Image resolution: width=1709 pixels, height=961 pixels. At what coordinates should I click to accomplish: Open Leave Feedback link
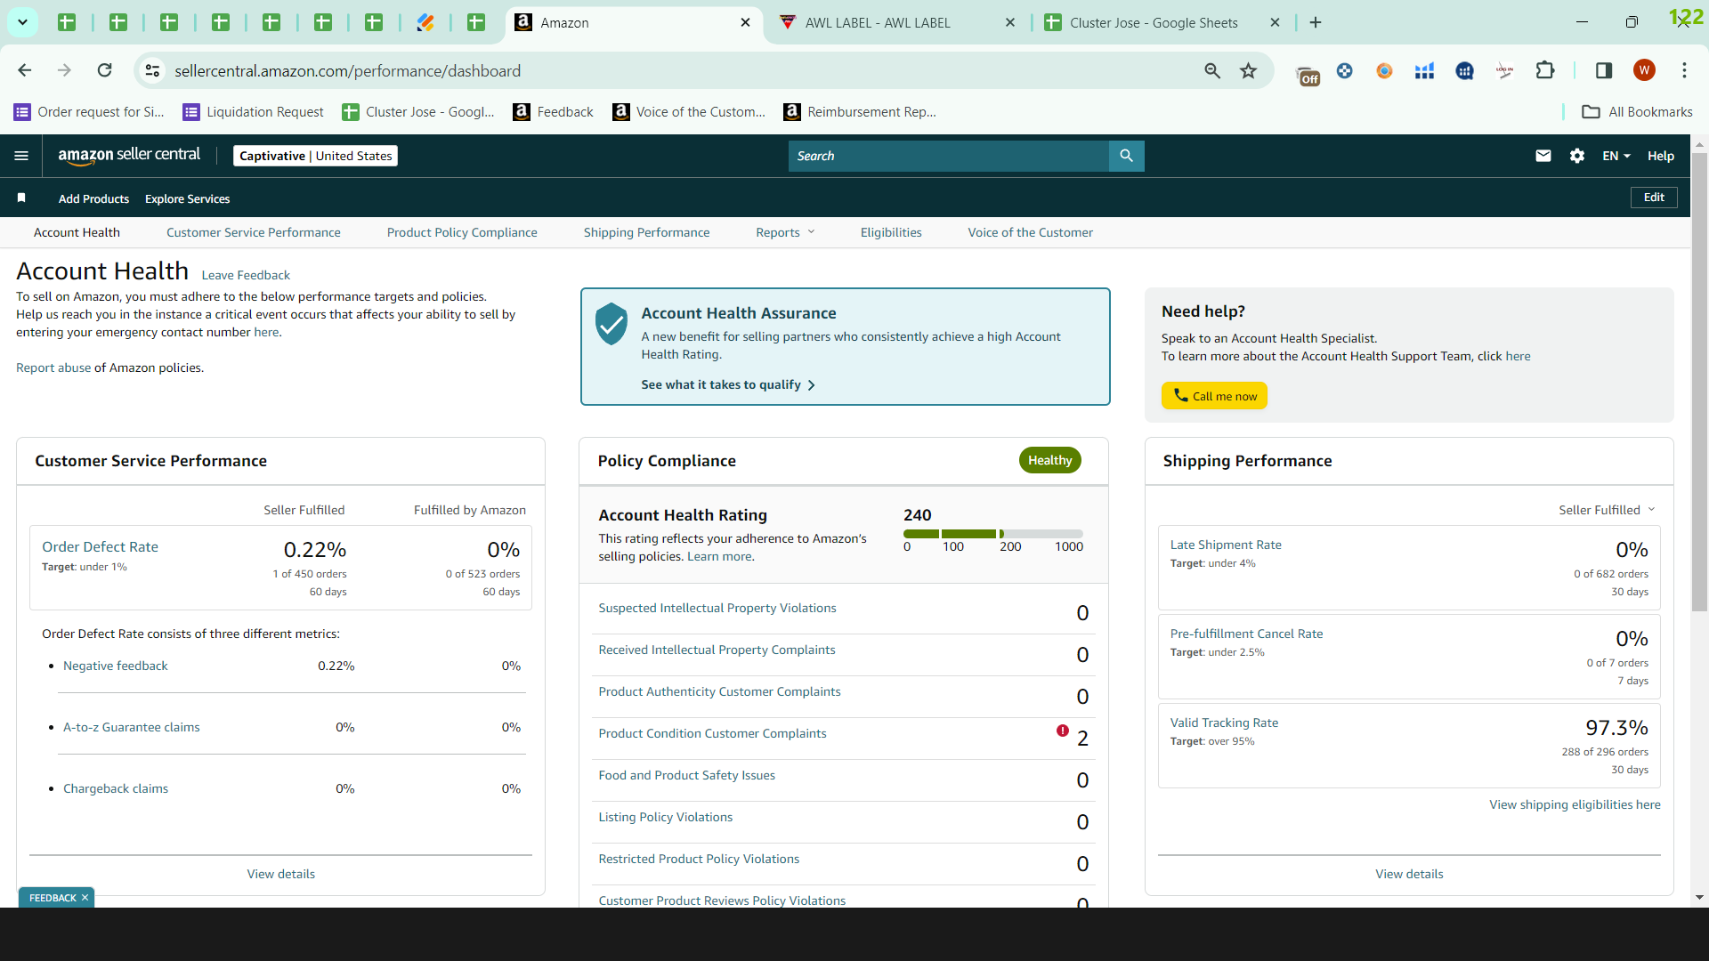246,275
